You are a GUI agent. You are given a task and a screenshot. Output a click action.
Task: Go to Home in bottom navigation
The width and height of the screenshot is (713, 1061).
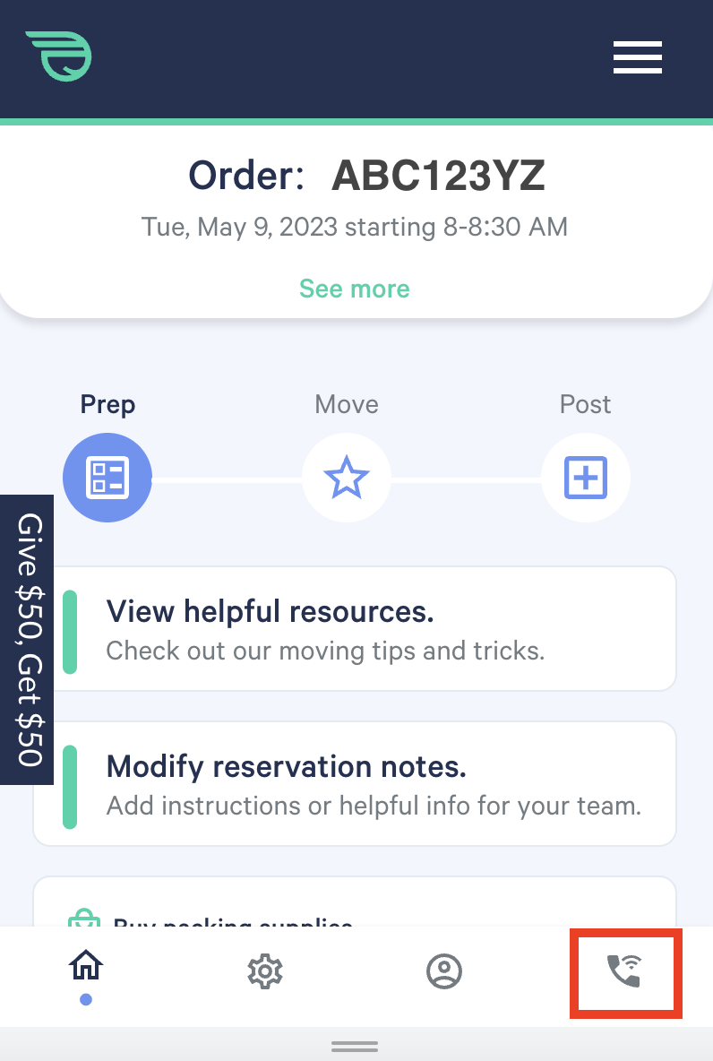click(86, 968)
